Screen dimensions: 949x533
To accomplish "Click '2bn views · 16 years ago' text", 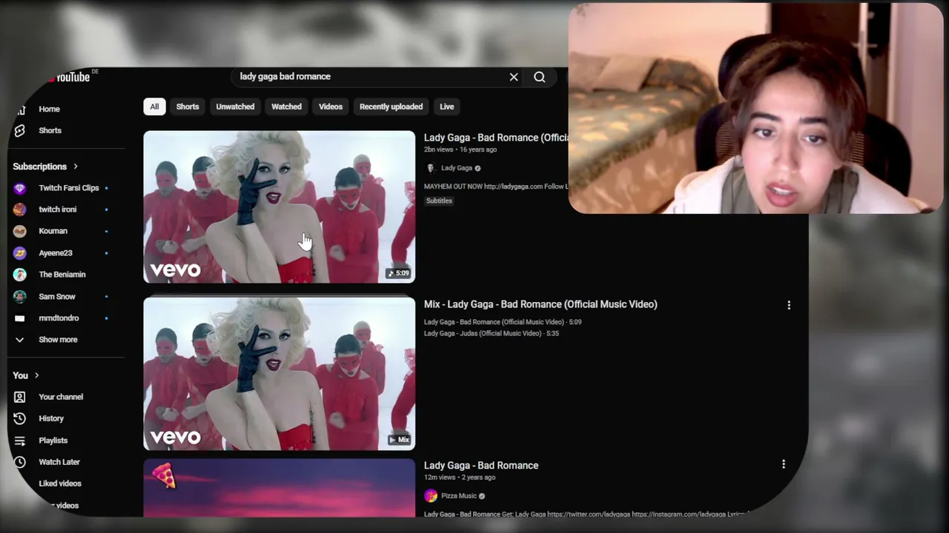I will click(x=460, y=150).
